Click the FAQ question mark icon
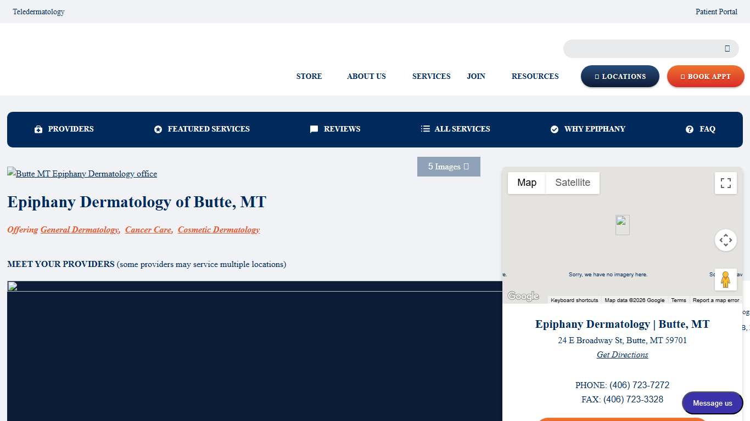The image size is (750, 421). pos(689,129)
